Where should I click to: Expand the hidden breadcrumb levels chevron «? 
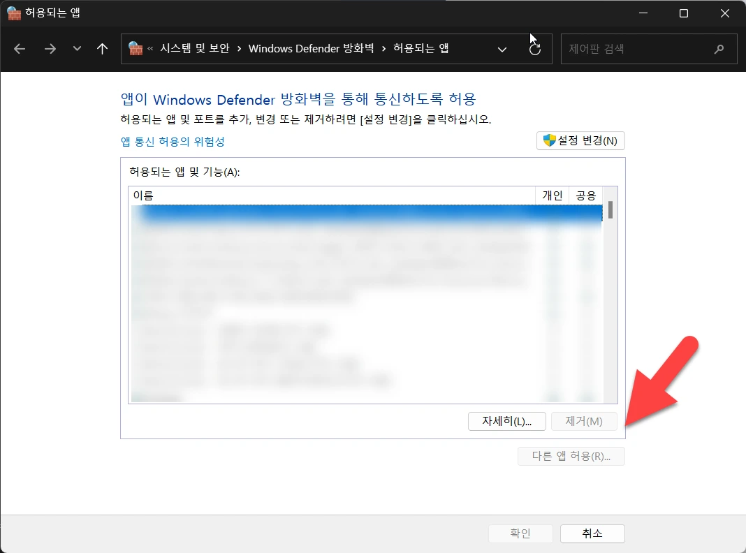tap(150, 48)
